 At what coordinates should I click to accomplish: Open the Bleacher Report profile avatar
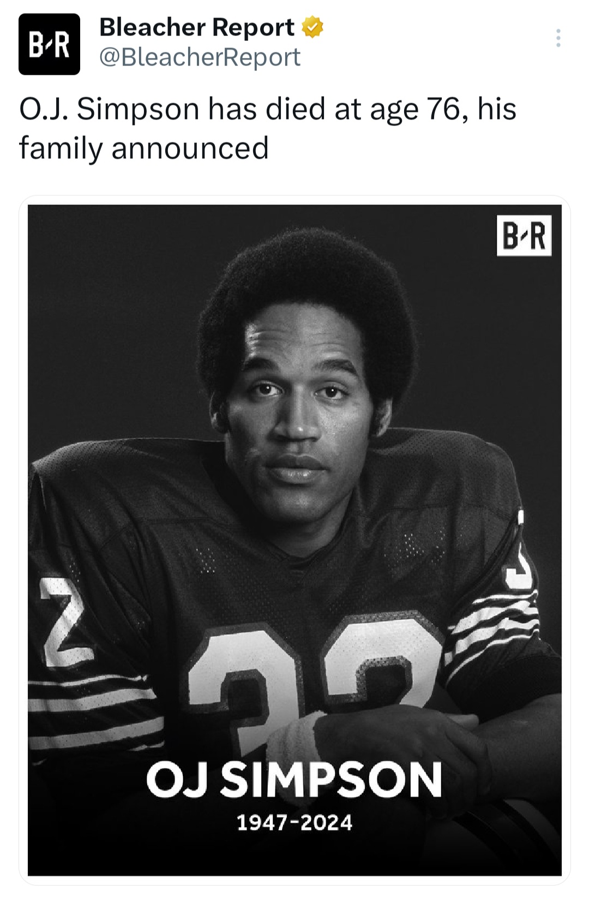pyautogui.click(x=49, y=44)
